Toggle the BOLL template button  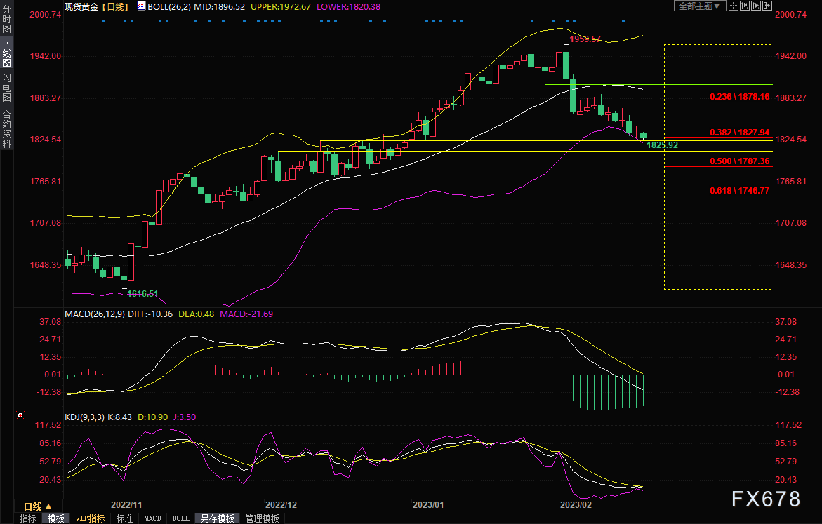coord(180,518)
